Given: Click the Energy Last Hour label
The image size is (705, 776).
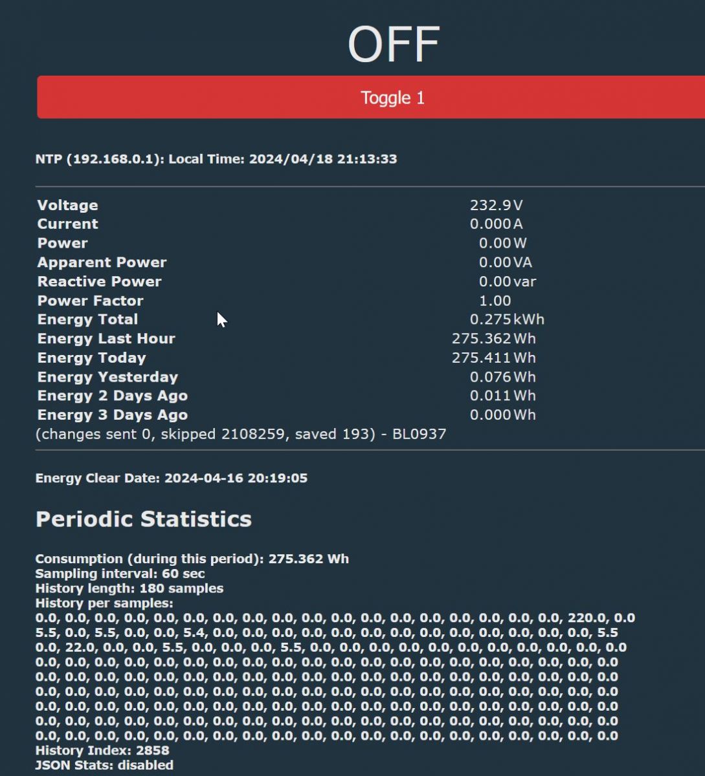Looking at the screenshot, I should 106,338.
